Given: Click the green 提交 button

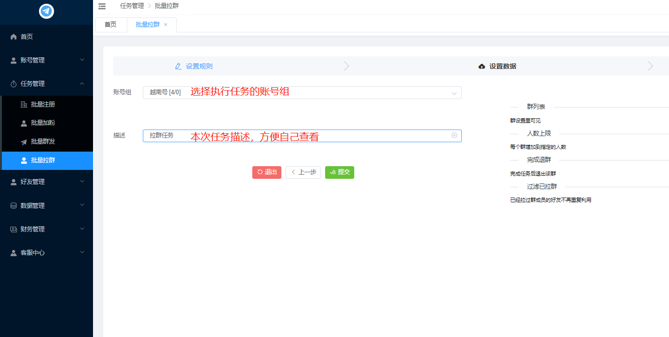Looking at the screenshot, I should 339,172.
